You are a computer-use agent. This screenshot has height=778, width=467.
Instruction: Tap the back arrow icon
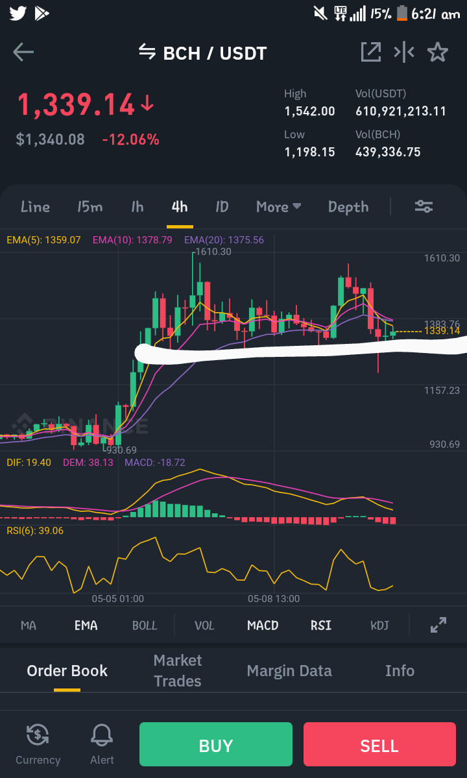click(23, 52)
